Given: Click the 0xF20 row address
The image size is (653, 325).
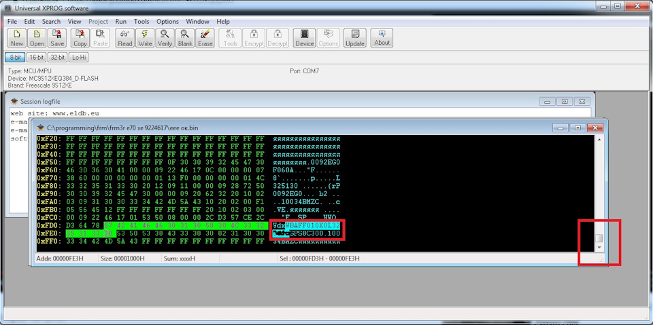Looking at the screenshot, I should [x=48, y=138].
